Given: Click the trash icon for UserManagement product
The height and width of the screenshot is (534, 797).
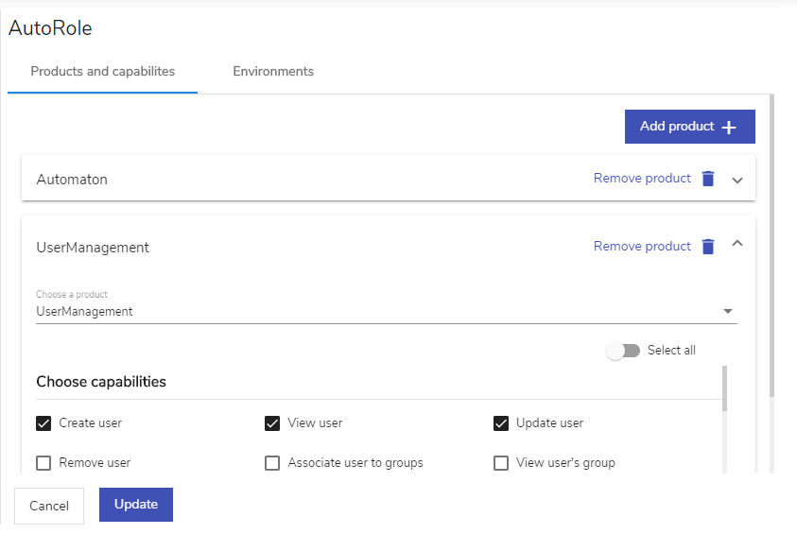Looking at the screenshot, I should 708,247.
